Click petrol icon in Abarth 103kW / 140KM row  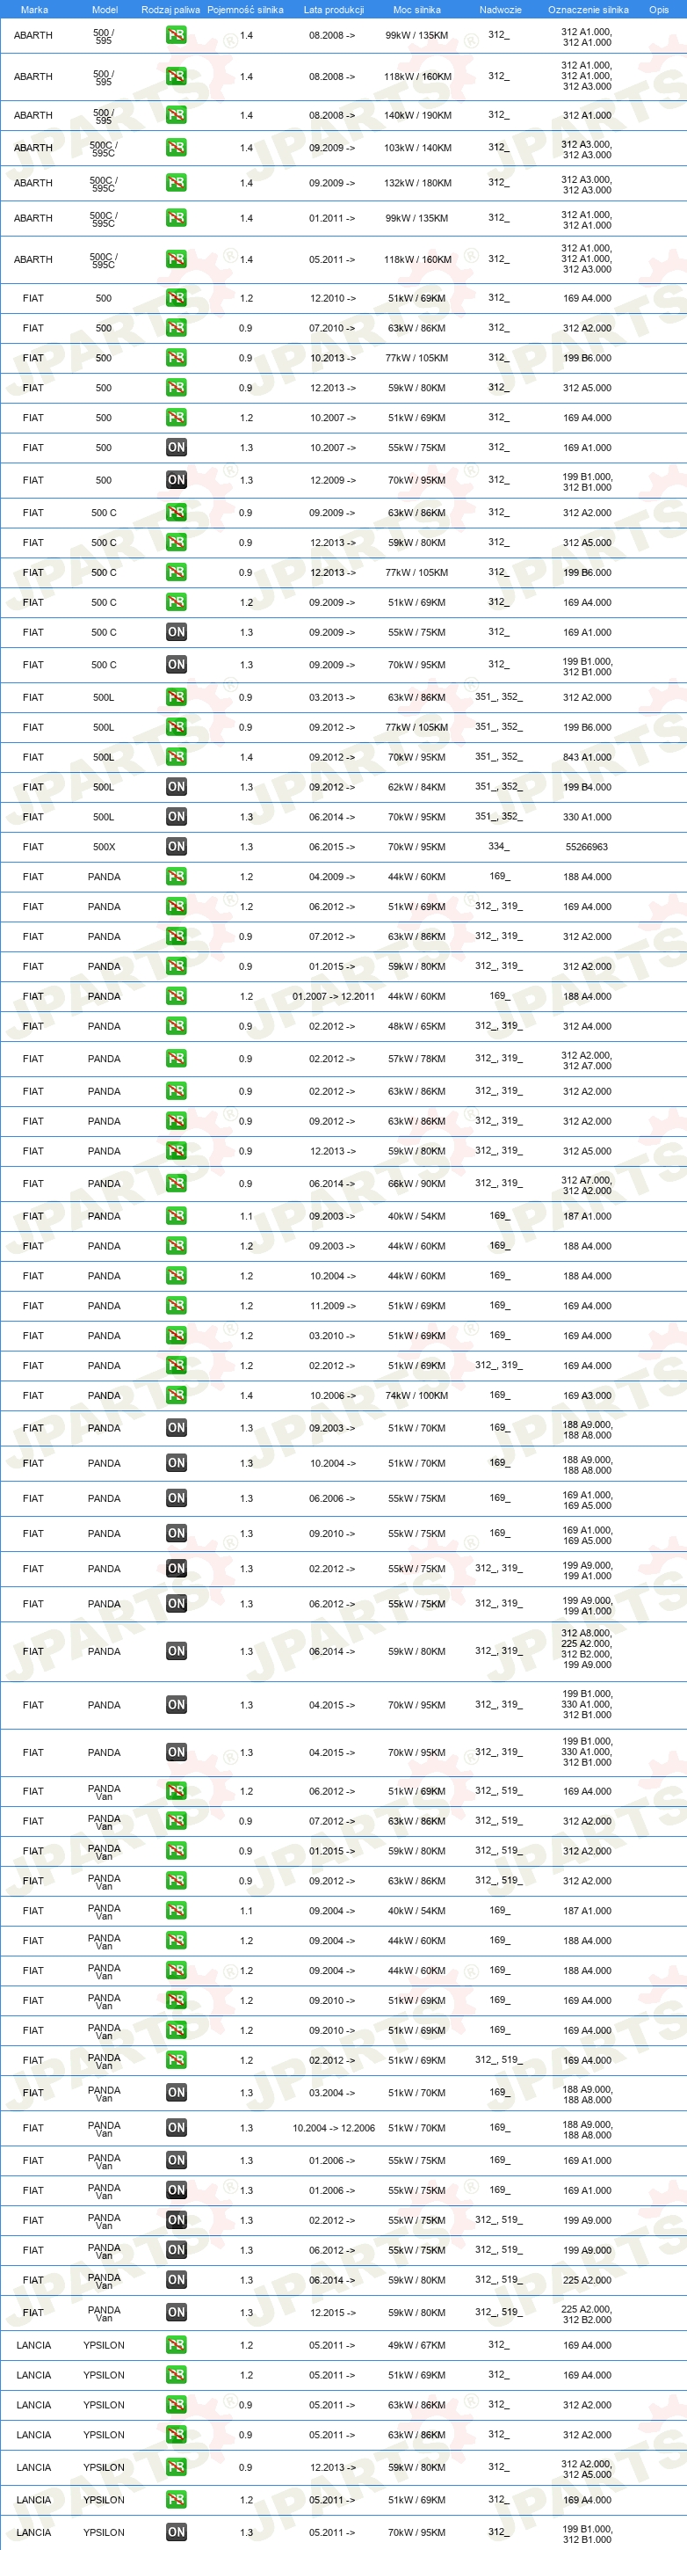point(176,148)
